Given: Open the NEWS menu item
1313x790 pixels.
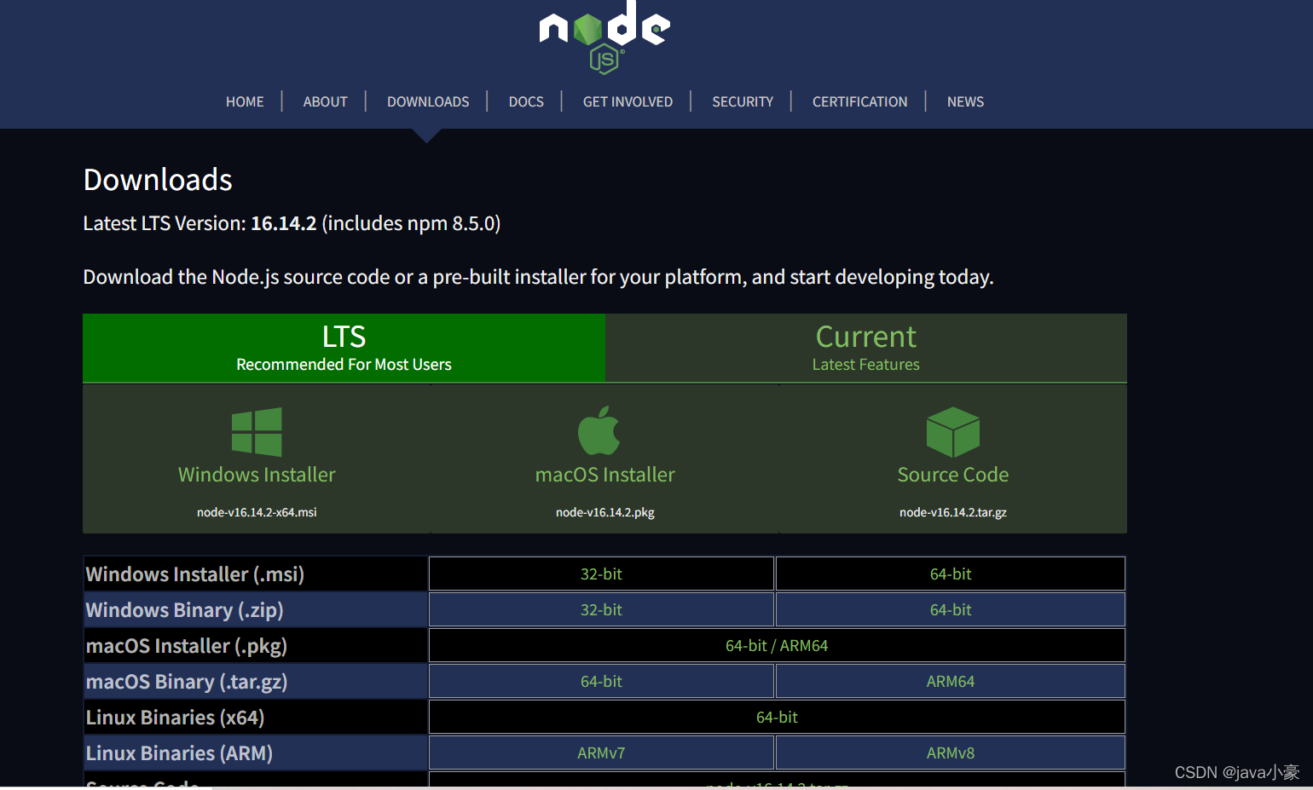Looking at the screenshot, I should [965, 101].
